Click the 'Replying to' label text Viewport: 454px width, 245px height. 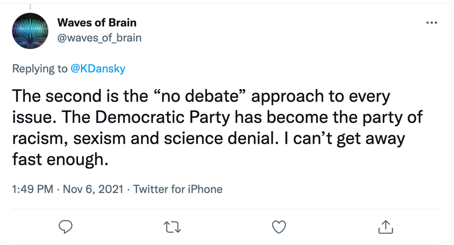click(40, 69)
